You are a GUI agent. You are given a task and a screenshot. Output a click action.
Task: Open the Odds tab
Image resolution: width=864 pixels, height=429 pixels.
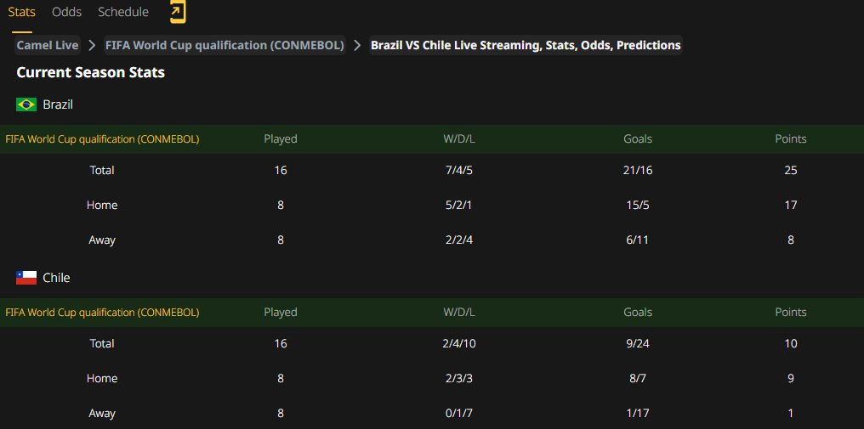(x=66, y=12)
